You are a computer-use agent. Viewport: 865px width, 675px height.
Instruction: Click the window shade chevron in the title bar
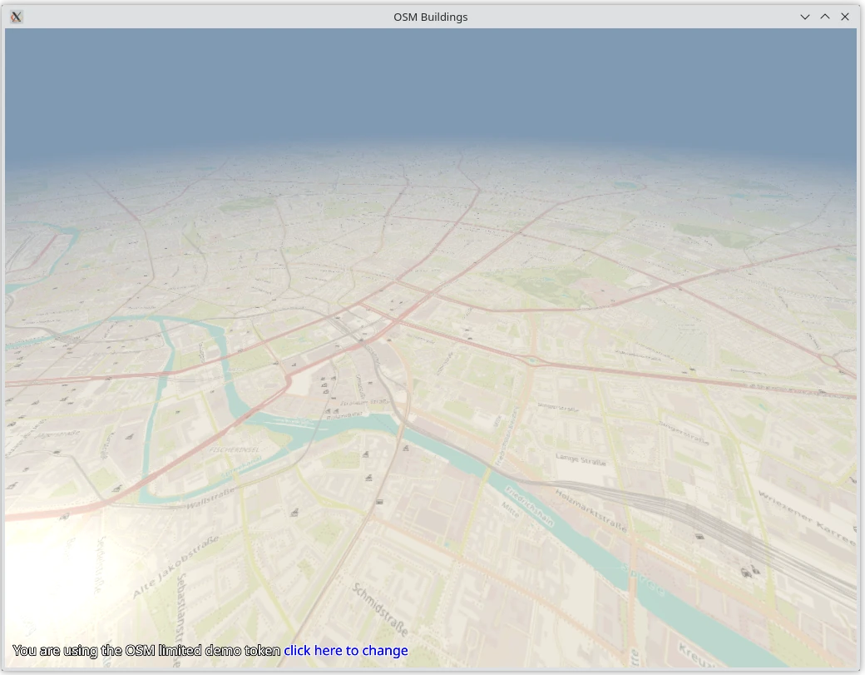click(x=804, y=17)
